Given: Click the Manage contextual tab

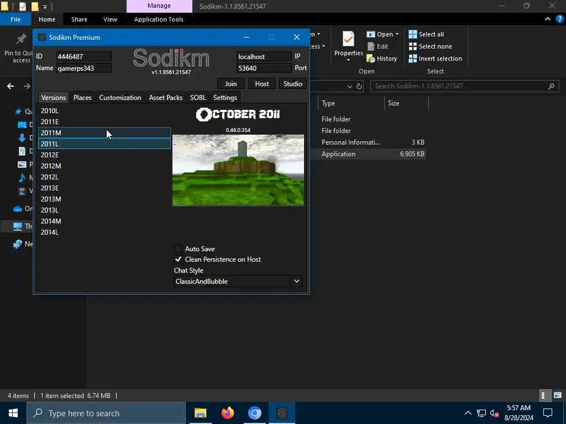Looking at the screenshot, I should pyautogui.click(x=159, y=6).
